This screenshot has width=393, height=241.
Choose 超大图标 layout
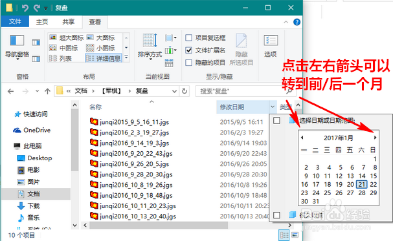(67, 37)
